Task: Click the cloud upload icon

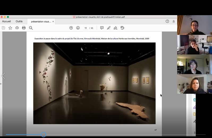Action: [x=17, y=28]
